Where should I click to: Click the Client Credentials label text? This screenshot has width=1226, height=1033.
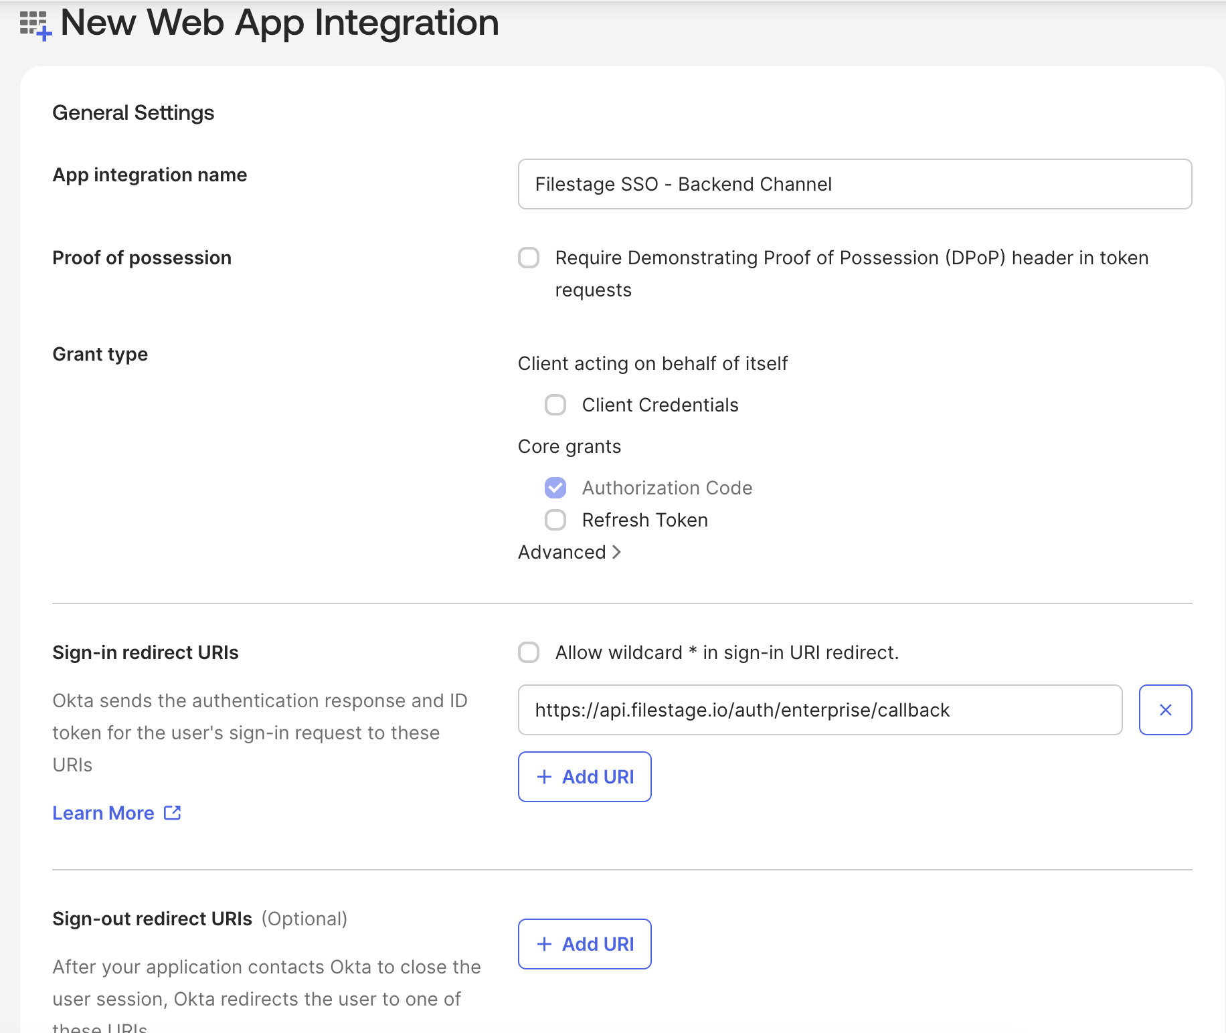click(661, 405)
